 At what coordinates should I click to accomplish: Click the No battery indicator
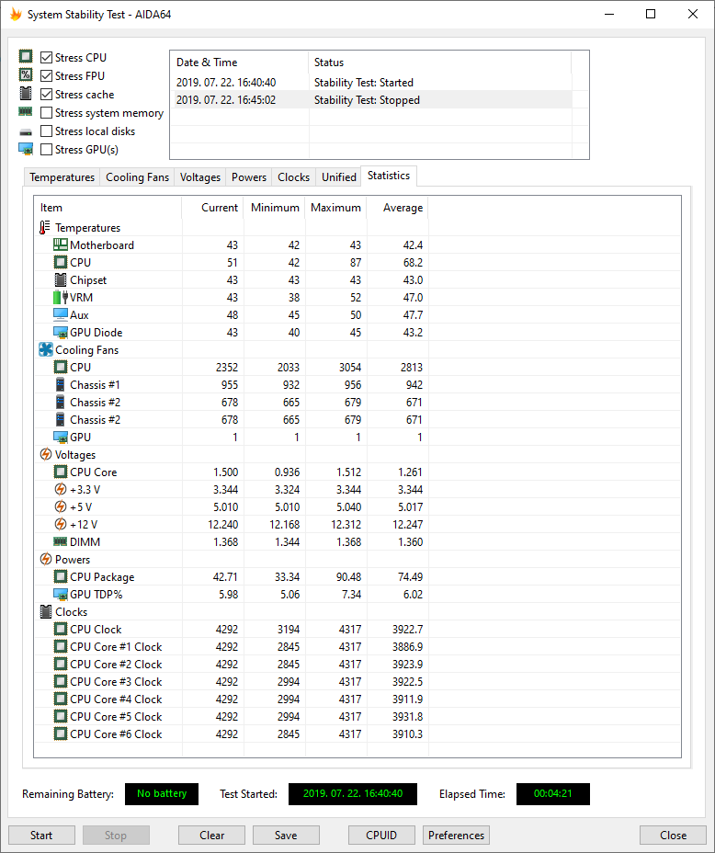[x=162, y=793]
